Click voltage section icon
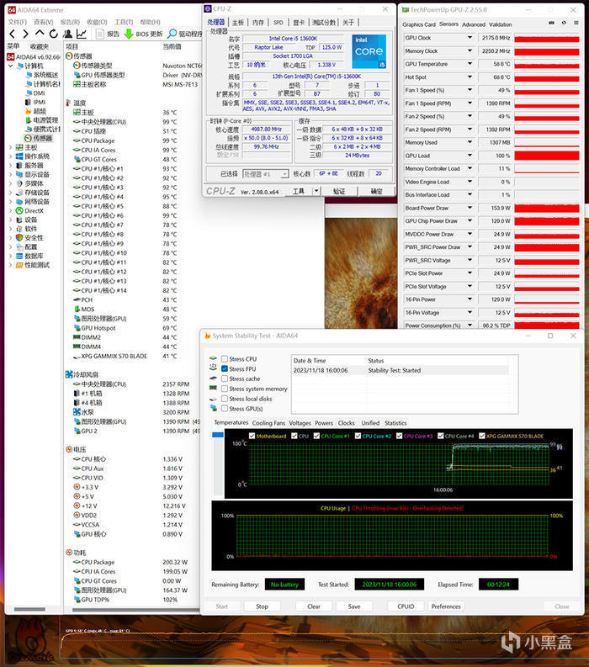589x667 pixels. pyautogui.click(x=69, y=449)
